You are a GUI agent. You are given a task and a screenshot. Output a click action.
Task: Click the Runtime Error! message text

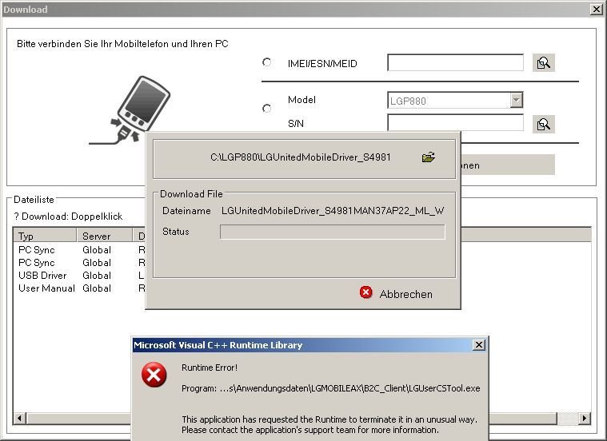pyautogui.click(x=210, y=367)
